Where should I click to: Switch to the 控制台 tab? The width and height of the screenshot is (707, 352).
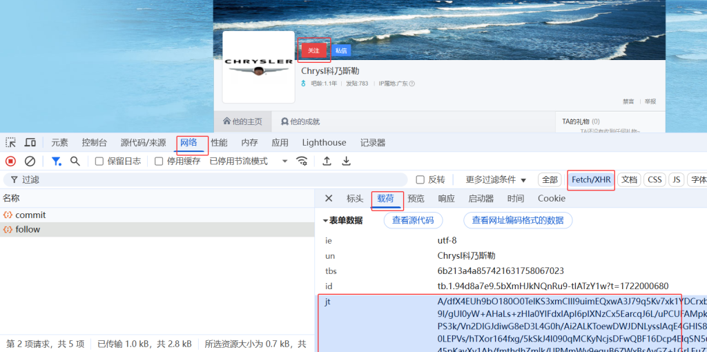point(94,143)
